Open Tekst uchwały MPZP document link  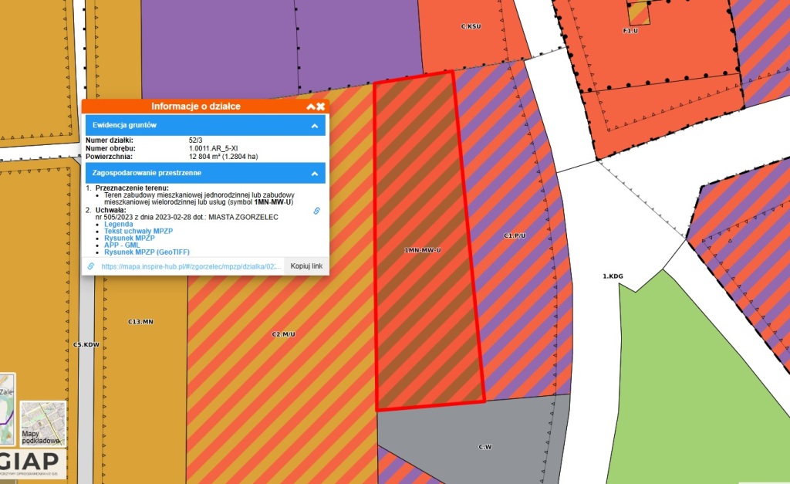137,232
